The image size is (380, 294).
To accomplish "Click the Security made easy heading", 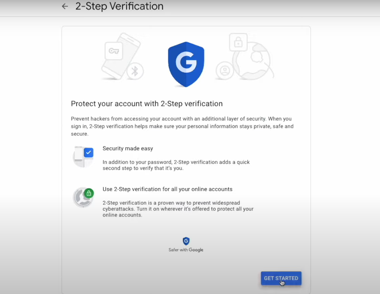I will coord(128,149).
